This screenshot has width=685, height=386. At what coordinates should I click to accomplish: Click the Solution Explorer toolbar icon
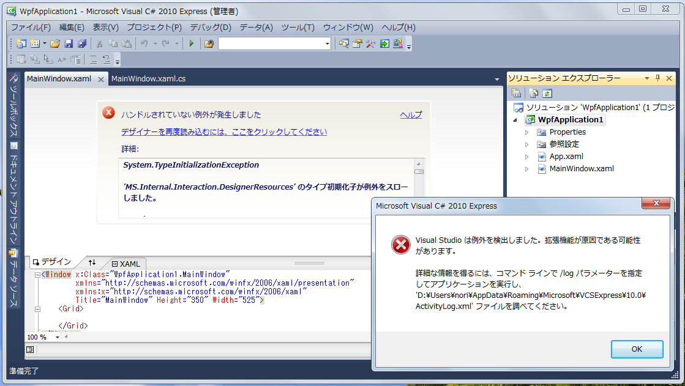pos(344,43)
